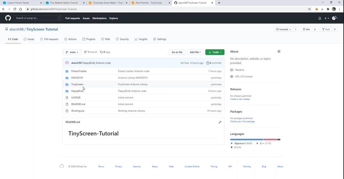Open the TinyScreen-Tutorial repo title link
The width and height of the screenshot is (344, 179).
[x=42, y=29]
